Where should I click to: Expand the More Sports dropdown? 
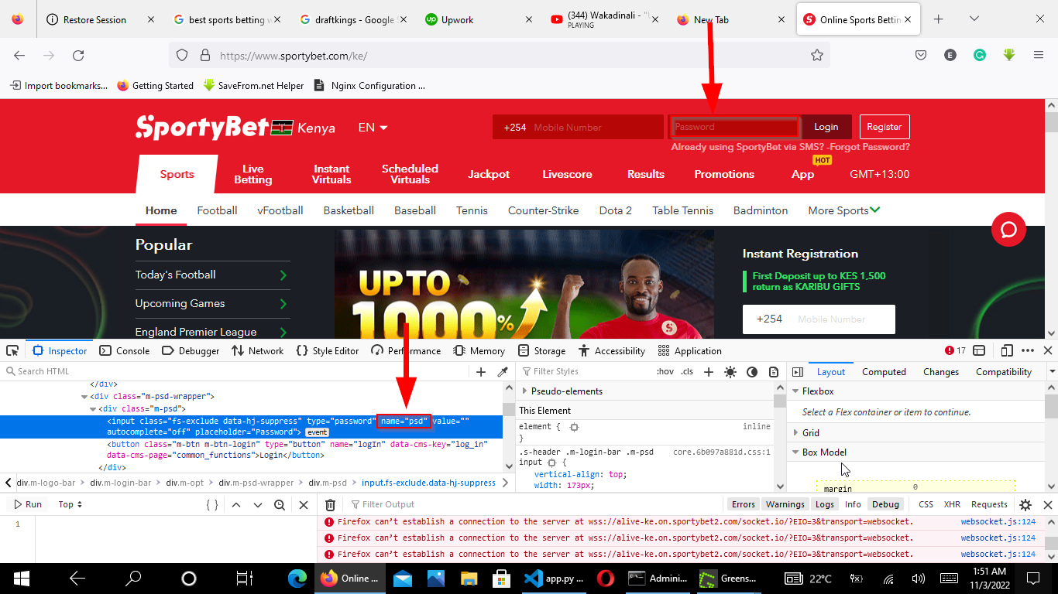pyautogui.click(x=844, y=210)
